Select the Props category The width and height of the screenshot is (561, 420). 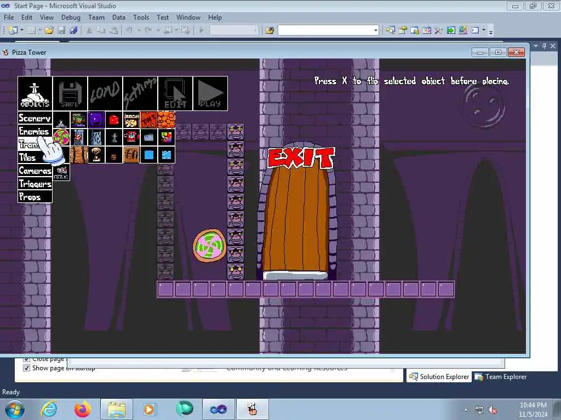(35, 196)
